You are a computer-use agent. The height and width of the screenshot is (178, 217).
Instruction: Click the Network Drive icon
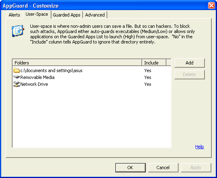[17, 84]
